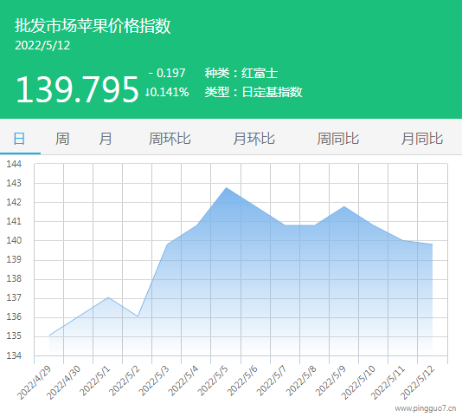
Task: Open the www.pingguo7.cn watermark link
Action: [425, 408]
